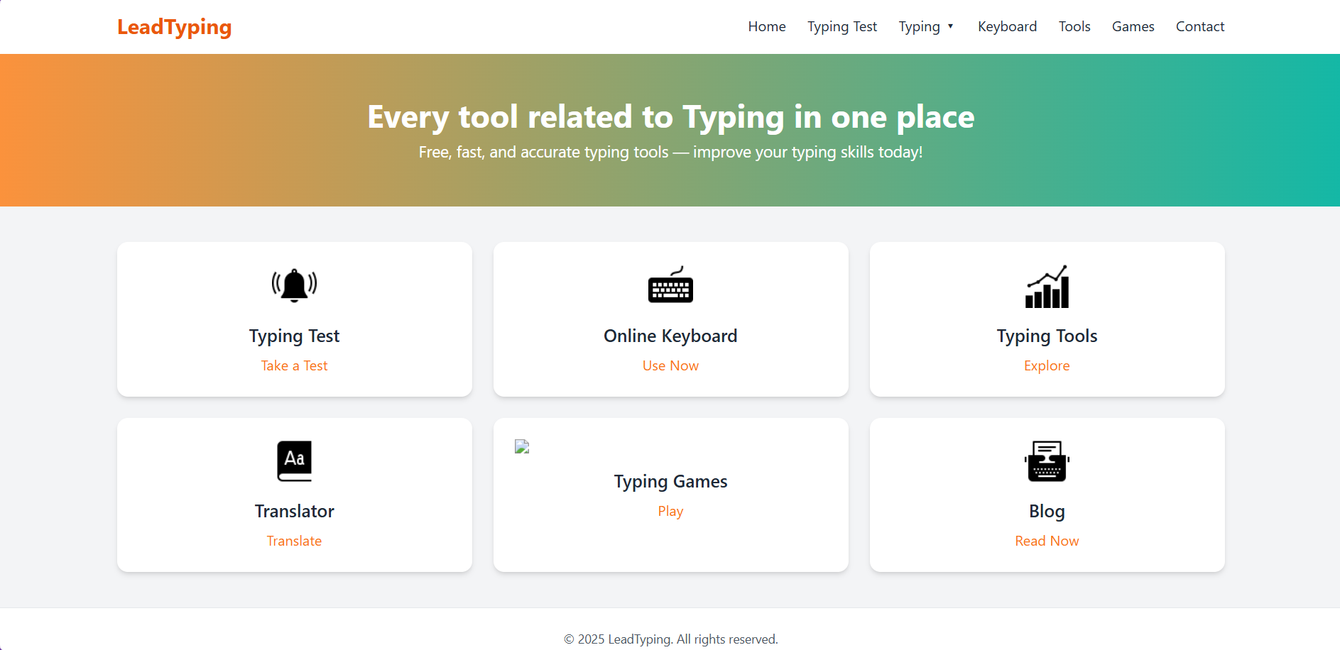This screenshot has height=650, width=1340.
Task: Click the typewriter icon above Blog
Action: [1047, 461]
